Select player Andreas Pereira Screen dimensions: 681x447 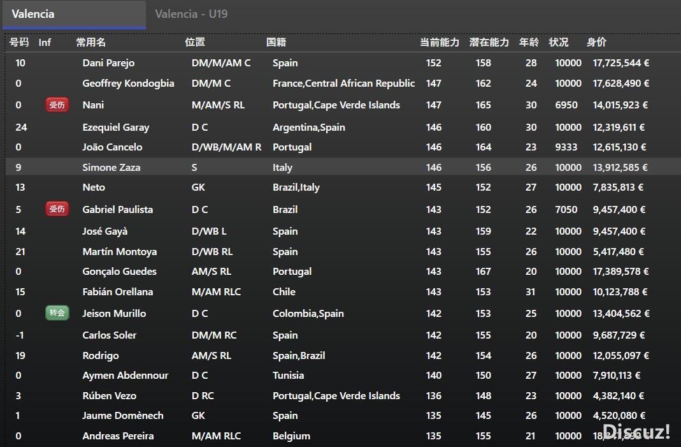(118, 436)
